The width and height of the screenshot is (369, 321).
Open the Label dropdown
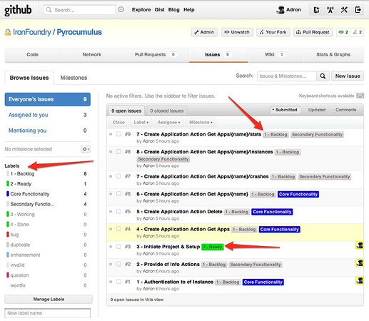(x=141, y=123)
